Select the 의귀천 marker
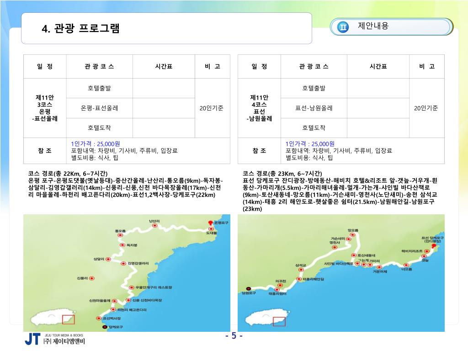 280,285
